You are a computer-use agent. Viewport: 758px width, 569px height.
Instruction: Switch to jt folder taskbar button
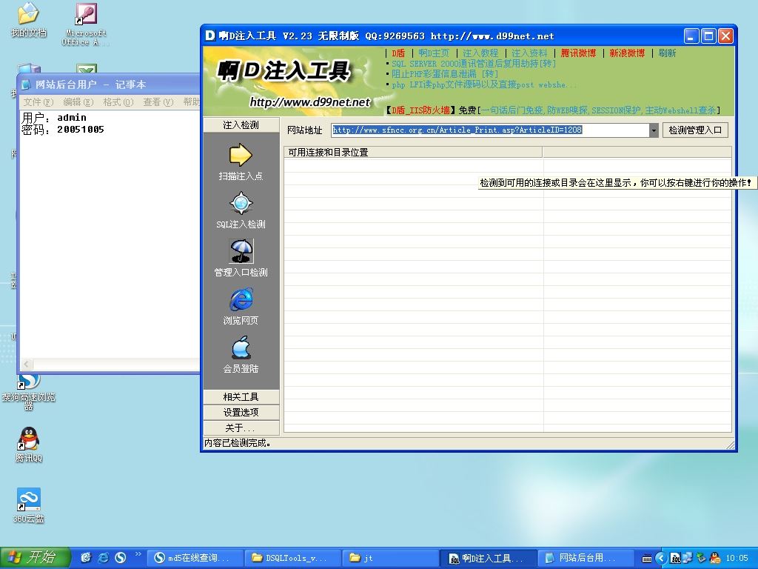389,559
